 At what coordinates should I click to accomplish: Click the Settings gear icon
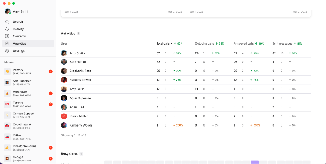pos(7,50)
